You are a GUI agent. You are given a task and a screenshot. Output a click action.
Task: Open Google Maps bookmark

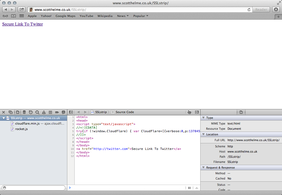tap(65, 16)
